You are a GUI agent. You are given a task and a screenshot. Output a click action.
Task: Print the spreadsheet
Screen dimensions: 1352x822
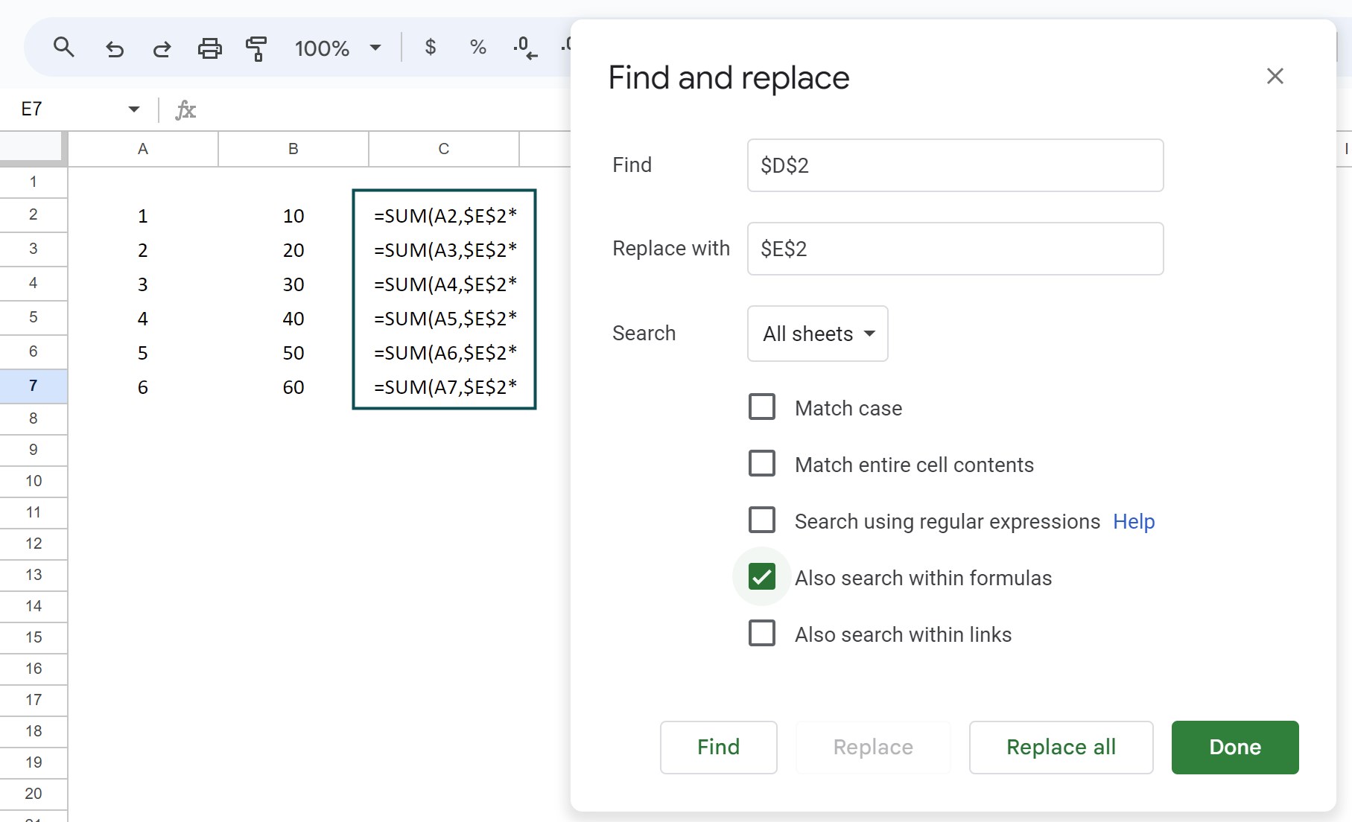coord(209,48)
